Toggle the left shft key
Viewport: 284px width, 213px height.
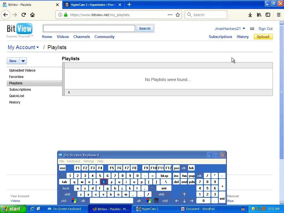67,194
